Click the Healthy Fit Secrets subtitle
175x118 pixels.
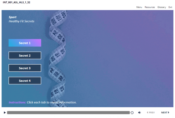[21, 21]
